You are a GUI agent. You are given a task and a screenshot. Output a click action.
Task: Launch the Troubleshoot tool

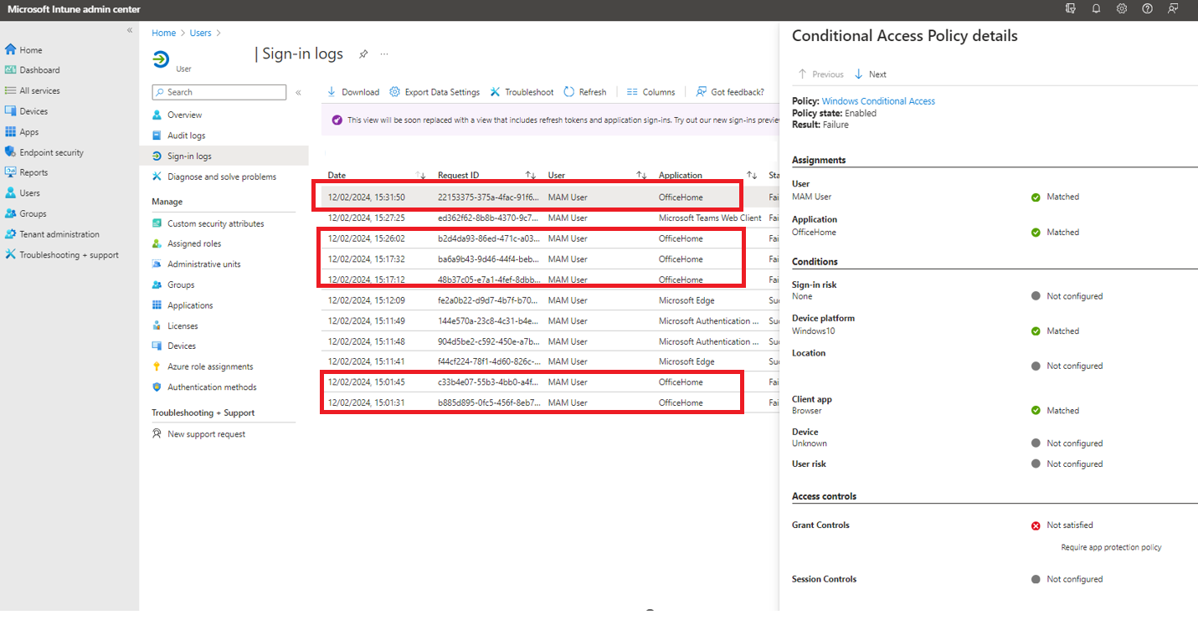(x=522, y=91)
